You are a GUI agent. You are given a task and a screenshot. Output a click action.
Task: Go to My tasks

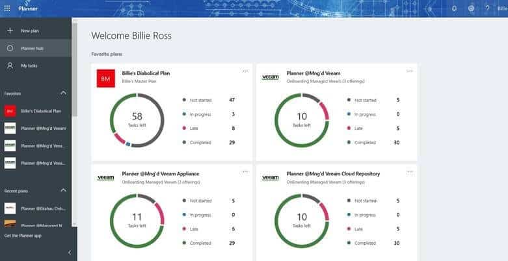(x=36, y=66)
